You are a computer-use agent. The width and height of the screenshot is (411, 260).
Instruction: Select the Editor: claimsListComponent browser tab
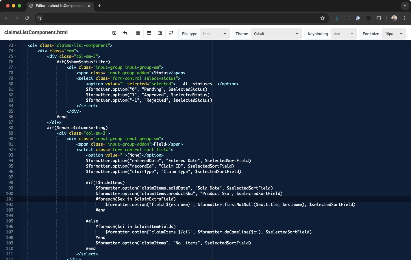[x=59, y=6]
